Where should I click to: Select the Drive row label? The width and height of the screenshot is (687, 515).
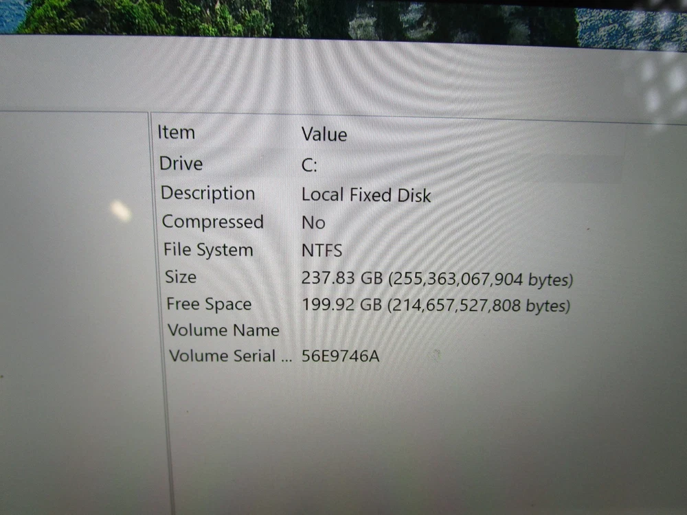(181, 163)
